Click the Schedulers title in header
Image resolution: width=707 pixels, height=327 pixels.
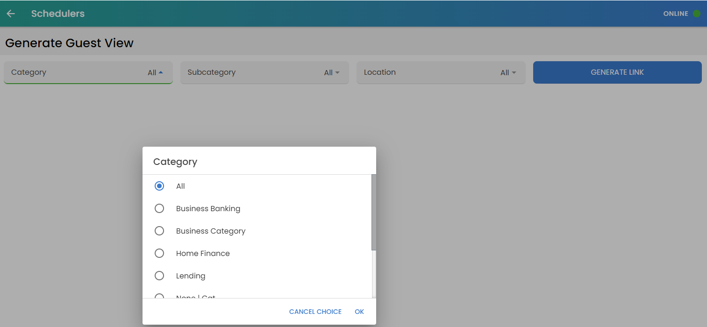point(58,14)
